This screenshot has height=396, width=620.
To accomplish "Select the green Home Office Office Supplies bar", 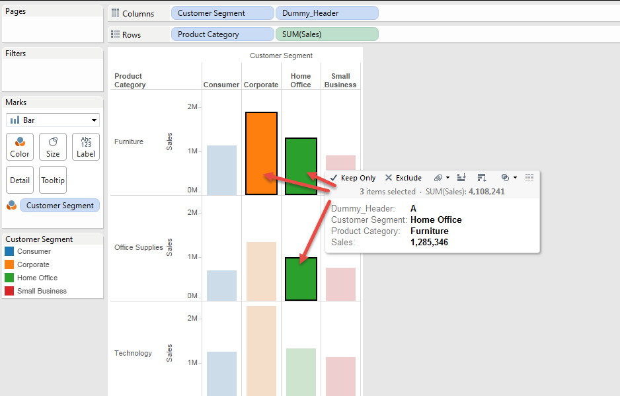I will click(x=301, y=279).
